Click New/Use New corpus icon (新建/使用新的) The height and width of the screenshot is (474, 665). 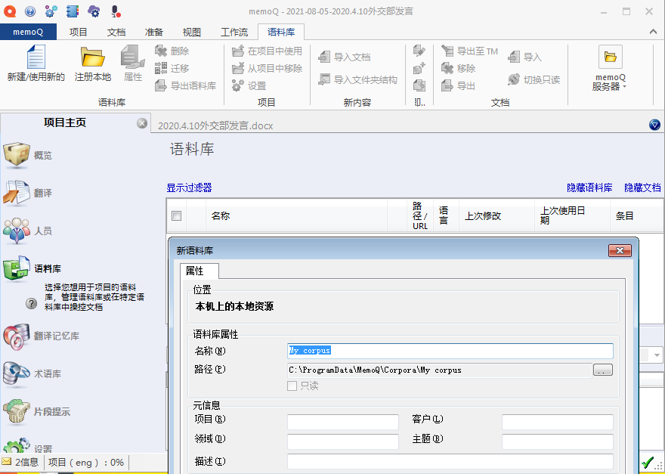click(36, 64)
